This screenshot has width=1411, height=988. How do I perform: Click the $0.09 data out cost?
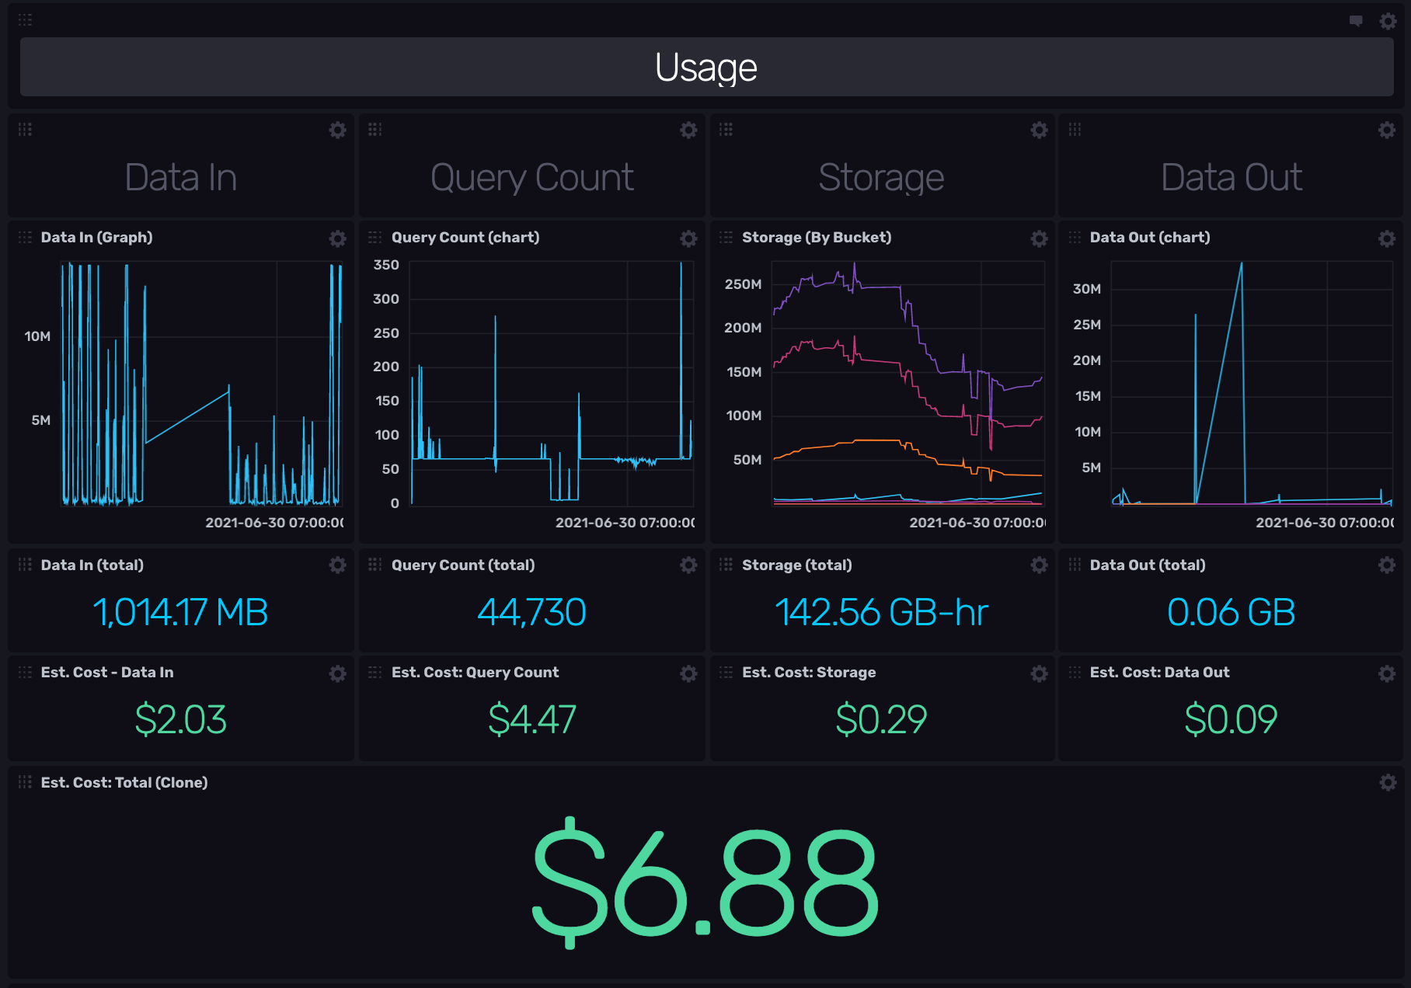point(1231,719)
